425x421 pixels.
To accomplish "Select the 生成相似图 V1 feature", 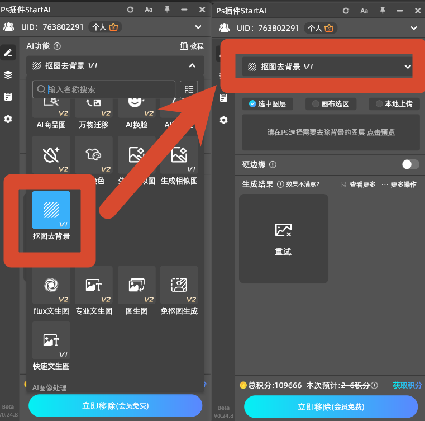I will pos(179,161).
